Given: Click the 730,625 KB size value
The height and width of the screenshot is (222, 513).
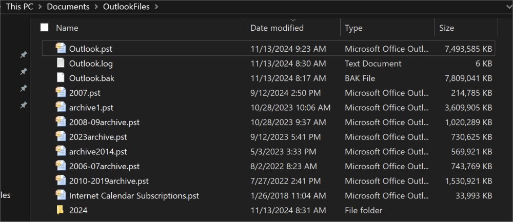Looking at the screenshot, I should (x=471, y=137).
